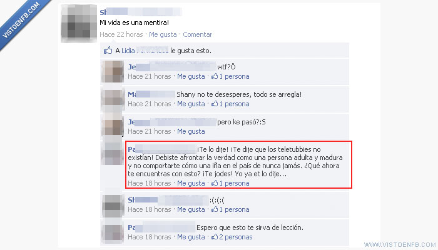Click the VISTOENFB.COM corner banner

(x=24, y=22)
